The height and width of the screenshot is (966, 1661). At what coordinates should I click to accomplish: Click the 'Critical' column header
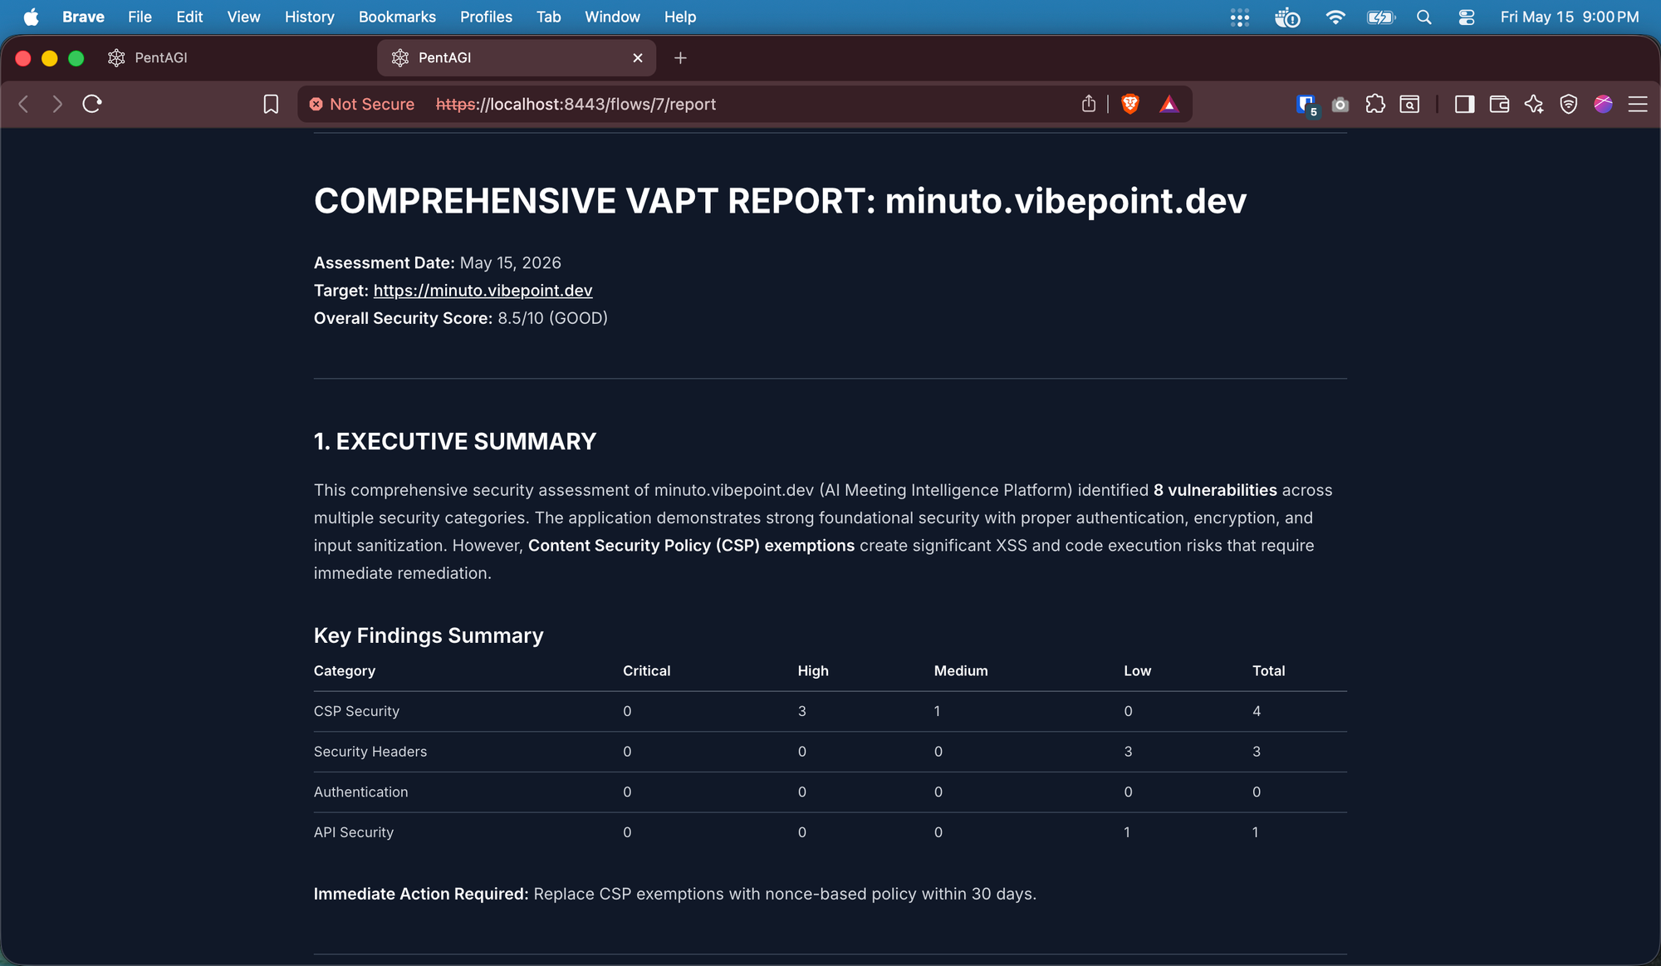(x=647, y=671)
